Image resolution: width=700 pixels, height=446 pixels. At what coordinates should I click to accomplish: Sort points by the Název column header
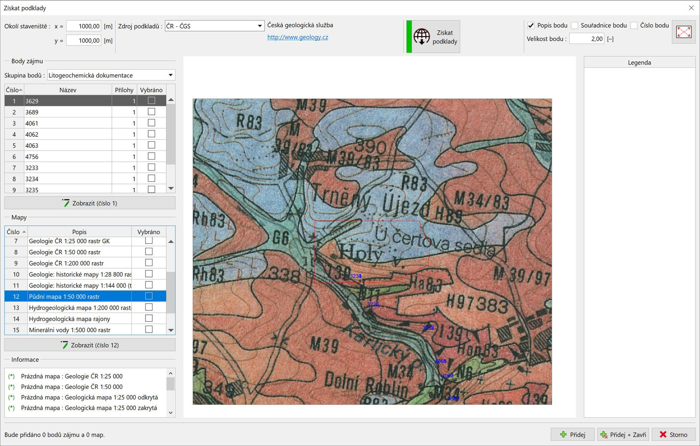[x=68, y=90]
